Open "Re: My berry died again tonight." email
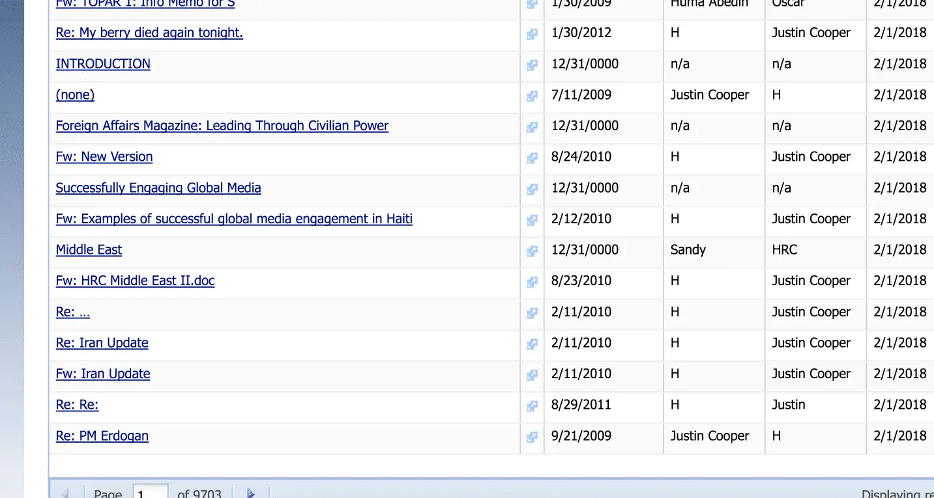Viewport: 934px width, 498px height. coord(149,33)
